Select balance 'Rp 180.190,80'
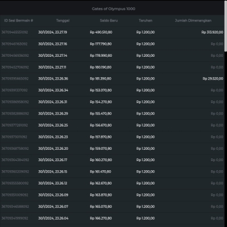The image size is (227, 227). pyautogui.click(x=100, y=67)
